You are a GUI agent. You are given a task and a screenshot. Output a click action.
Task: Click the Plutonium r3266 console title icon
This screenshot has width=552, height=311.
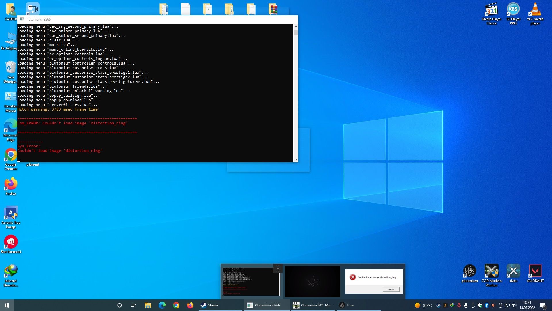tap(22, 19)
